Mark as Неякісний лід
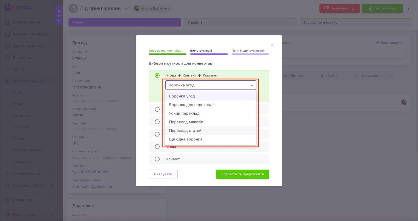 click(340, 8)
